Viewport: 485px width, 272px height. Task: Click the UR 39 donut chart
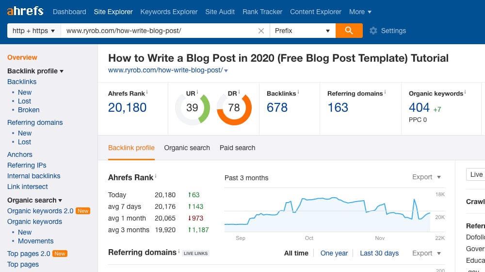[x=192, y=107]
